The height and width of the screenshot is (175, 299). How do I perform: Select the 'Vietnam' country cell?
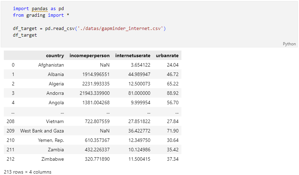(55, 121)
